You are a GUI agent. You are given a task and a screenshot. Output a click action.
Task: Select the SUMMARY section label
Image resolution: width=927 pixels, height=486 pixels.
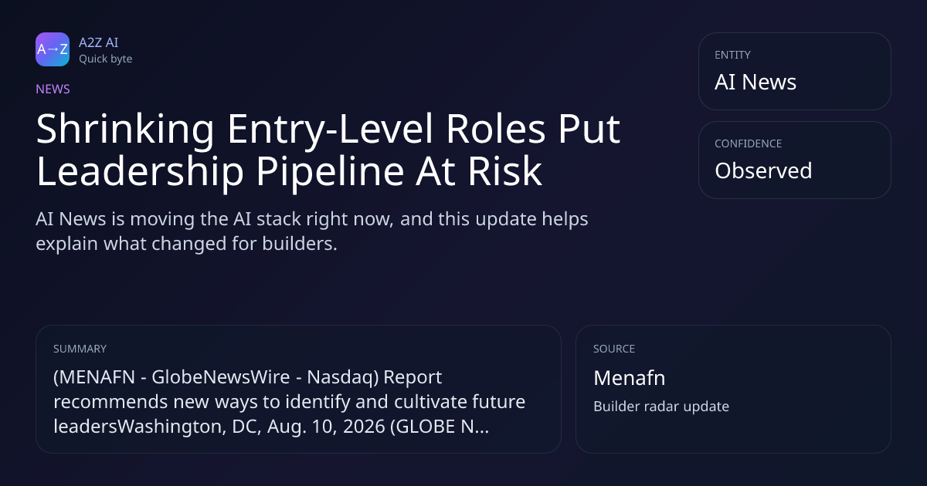80,349
